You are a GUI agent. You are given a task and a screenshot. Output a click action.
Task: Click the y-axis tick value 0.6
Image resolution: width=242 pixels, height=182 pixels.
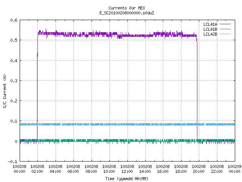tap(14, 20)
